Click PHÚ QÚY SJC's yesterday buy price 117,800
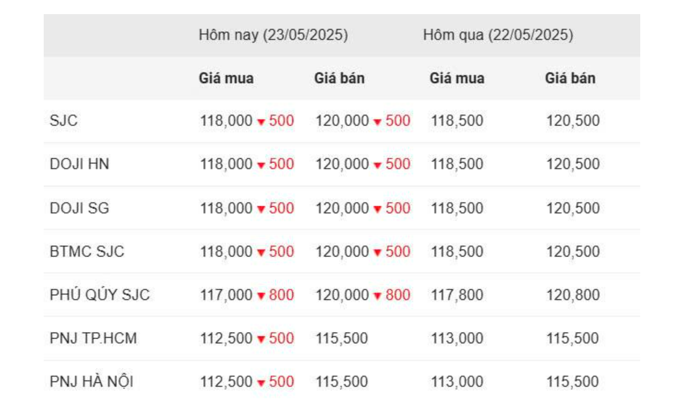The height and width of the screenshot is (420, 679). pyautogui.click(x=457, y=295)
